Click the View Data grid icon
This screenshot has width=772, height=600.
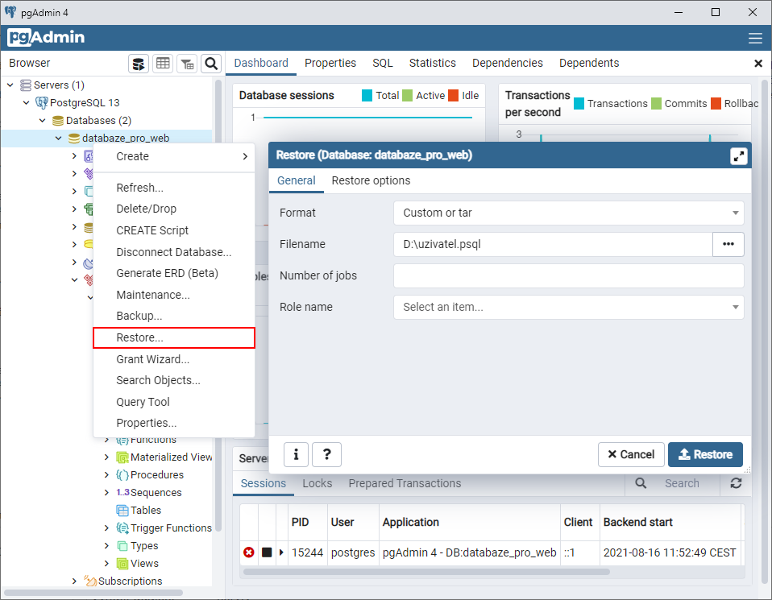(x=163, y=63)
